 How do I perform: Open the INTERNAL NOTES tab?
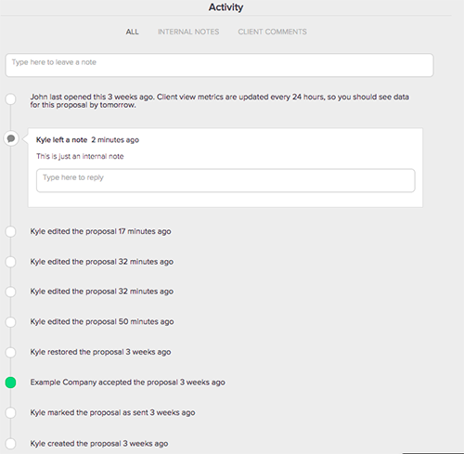[x=188, y=32]
